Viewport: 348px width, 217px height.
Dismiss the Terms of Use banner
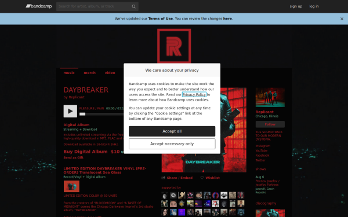tap(342, 19)
